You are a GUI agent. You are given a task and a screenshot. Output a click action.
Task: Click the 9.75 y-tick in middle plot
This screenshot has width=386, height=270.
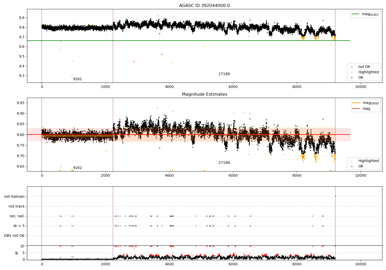tap(21, 145)
